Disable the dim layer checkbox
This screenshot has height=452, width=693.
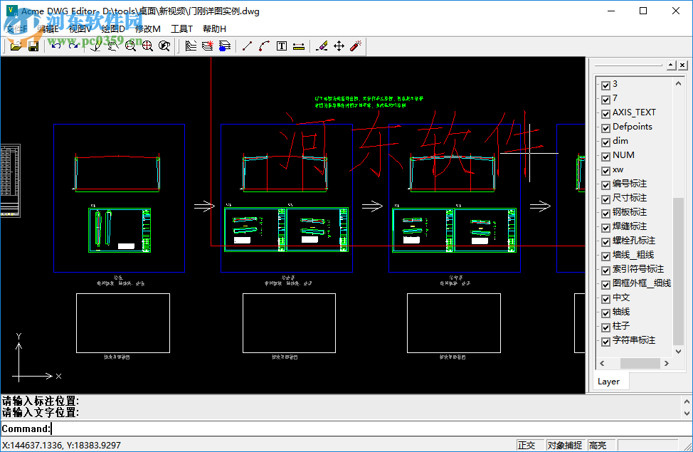tap(606, 141)
